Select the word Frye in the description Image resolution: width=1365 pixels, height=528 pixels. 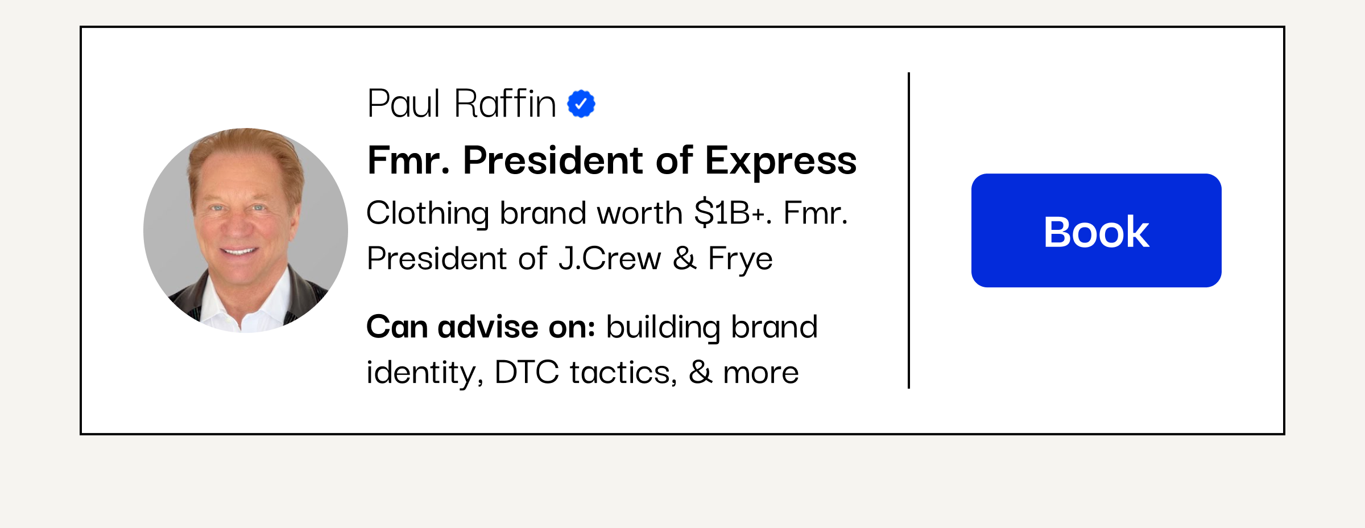click(741, 260)
